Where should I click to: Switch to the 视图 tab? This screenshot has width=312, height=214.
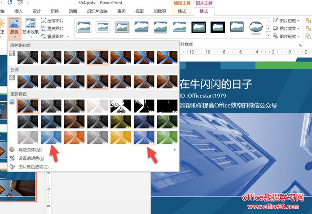[139, 11]
